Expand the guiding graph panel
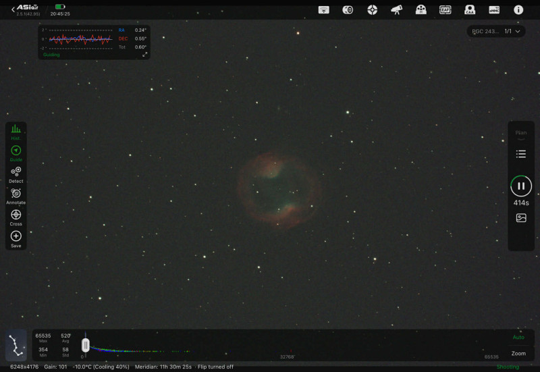This screenshot has height=372, width=540. pos(144,55)
